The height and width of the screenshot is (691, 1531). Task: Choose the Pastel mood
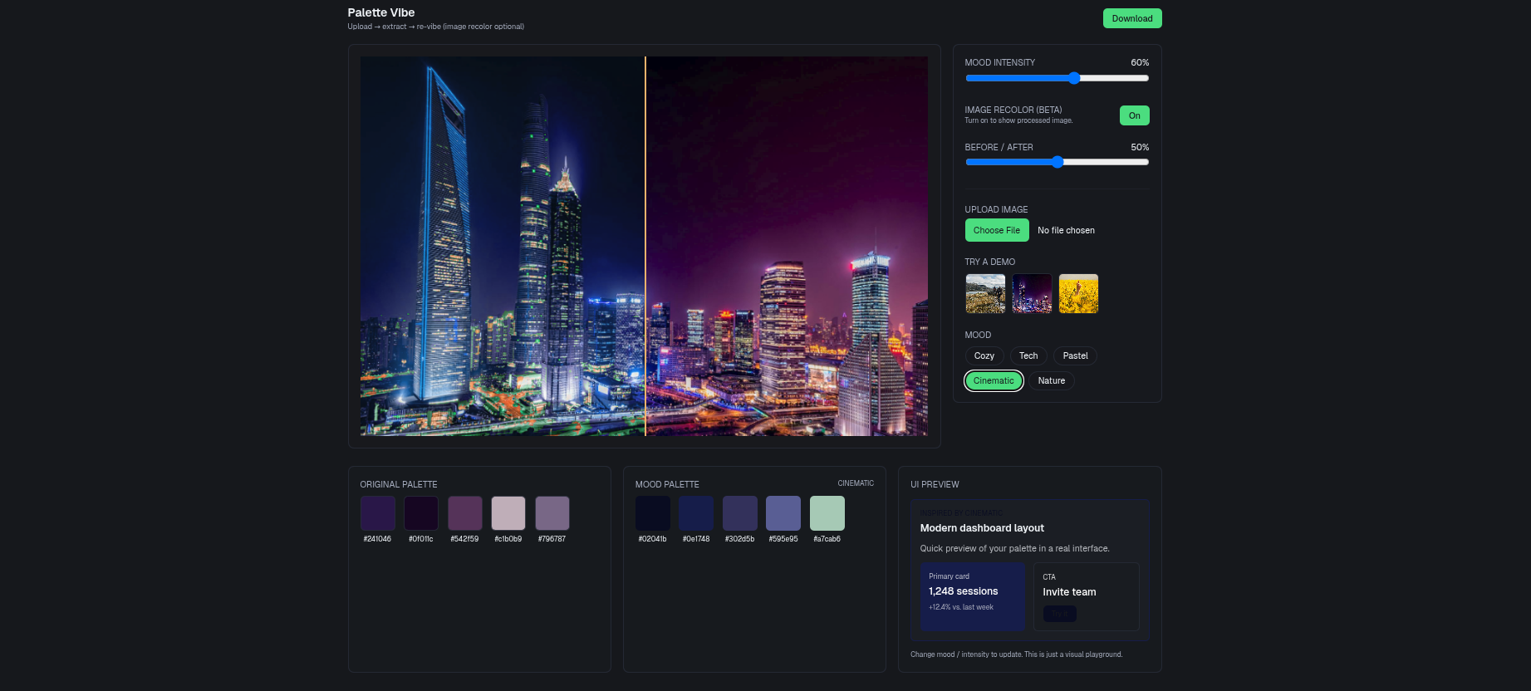coord(1075,355)
